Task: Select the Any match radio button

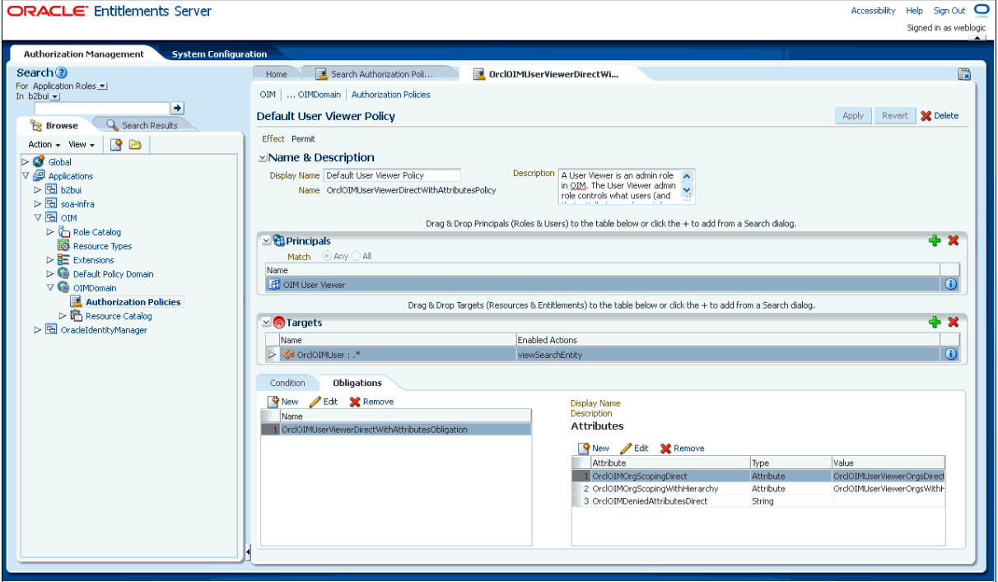Action: click(x=328, y=256)
